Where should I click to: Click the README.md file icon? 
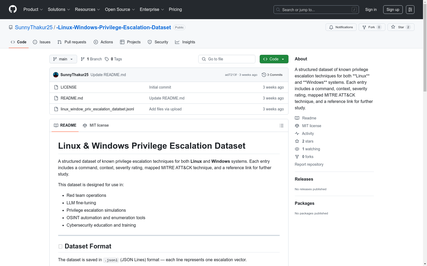click(x=56, y=98)
